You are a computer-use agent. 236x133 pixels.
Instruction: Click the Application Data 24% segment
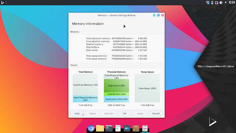click(117, 99)
